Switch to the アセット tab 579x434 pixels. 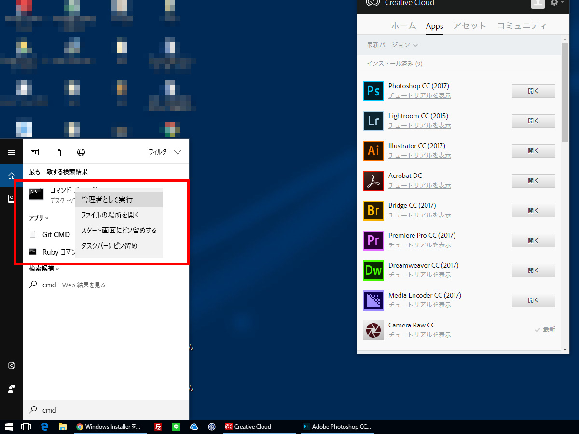(x=469, y=26)
